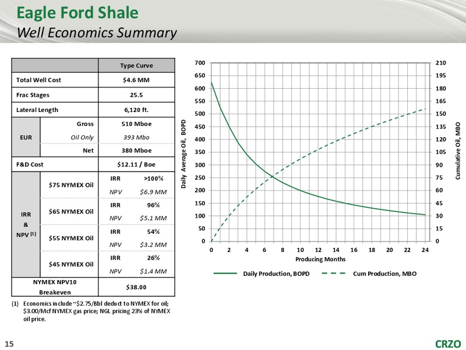Click the slide number '15'
Image resolution: width=466 pixels, height=350 pixels.
pyautogui.click(x=9, y=344)
